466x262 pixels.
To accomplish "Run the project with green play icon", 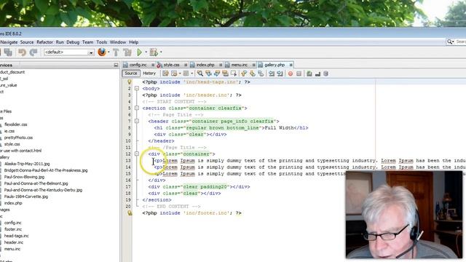I will tap(139, 52).
